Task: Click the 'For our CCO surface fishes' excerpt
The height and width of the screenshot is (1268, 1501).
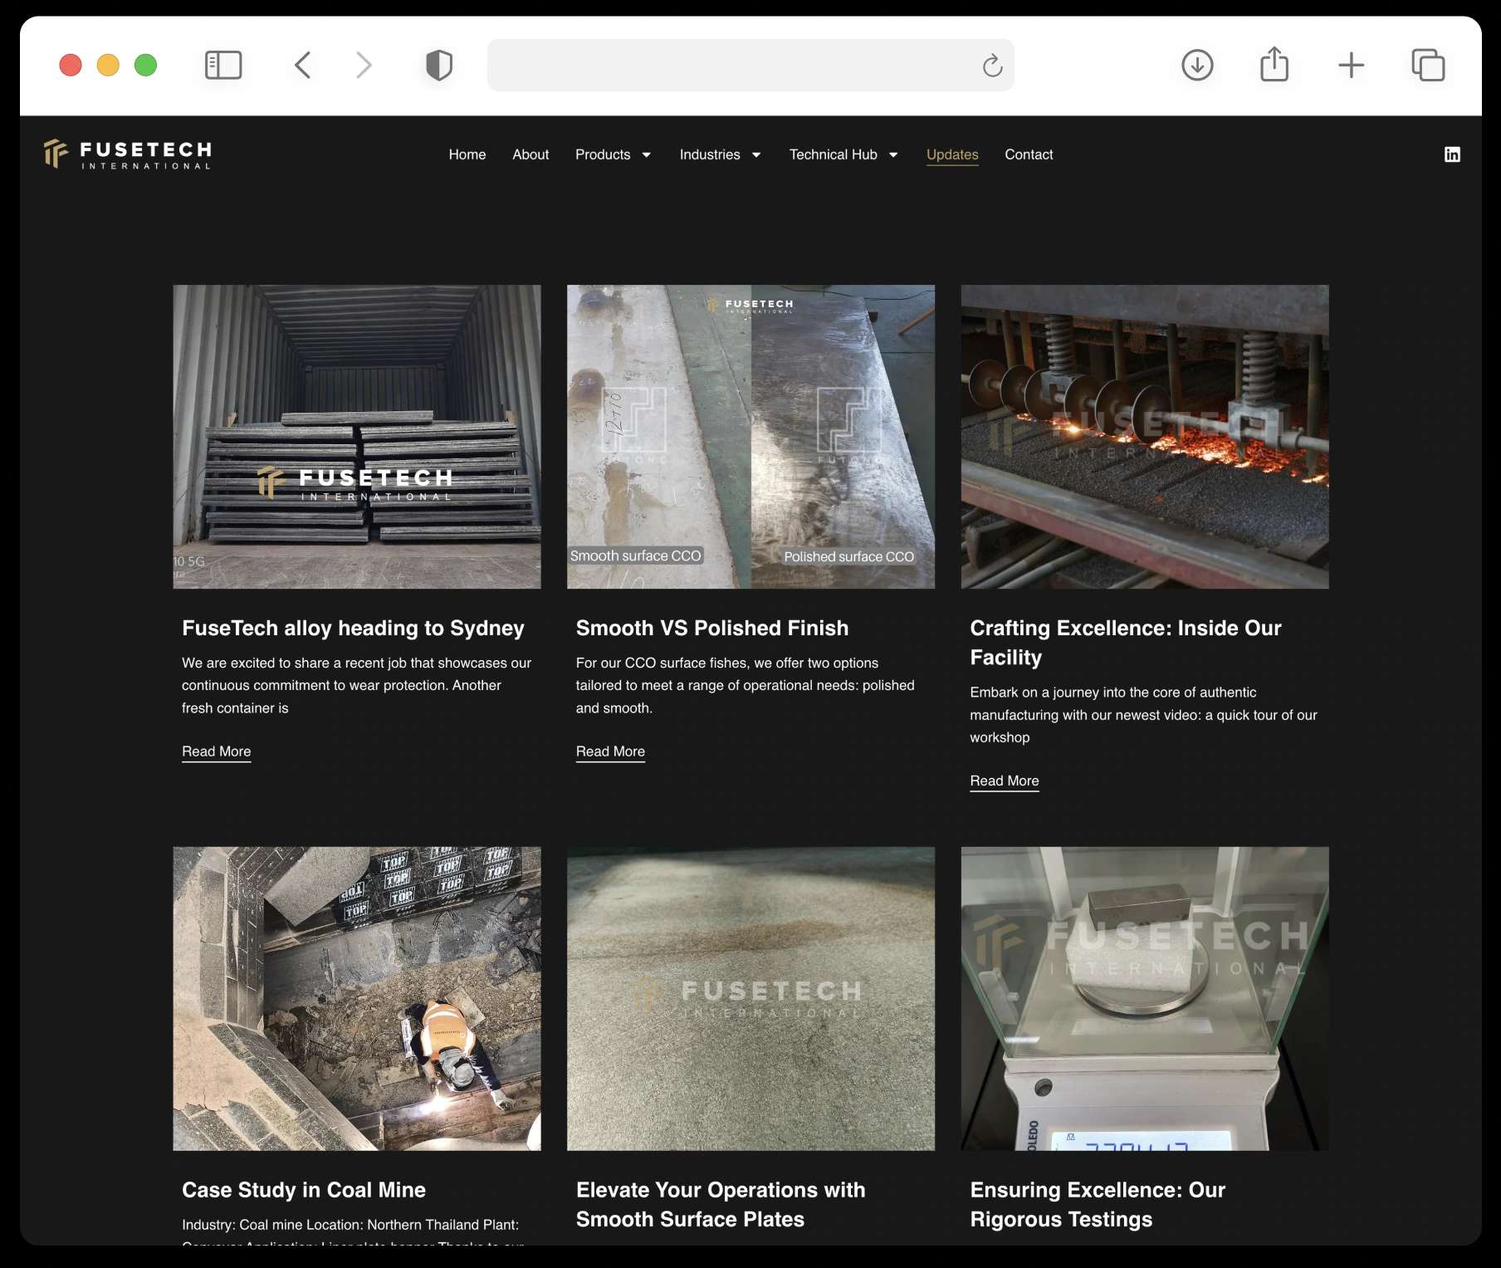Action: [x=746, y=685]
